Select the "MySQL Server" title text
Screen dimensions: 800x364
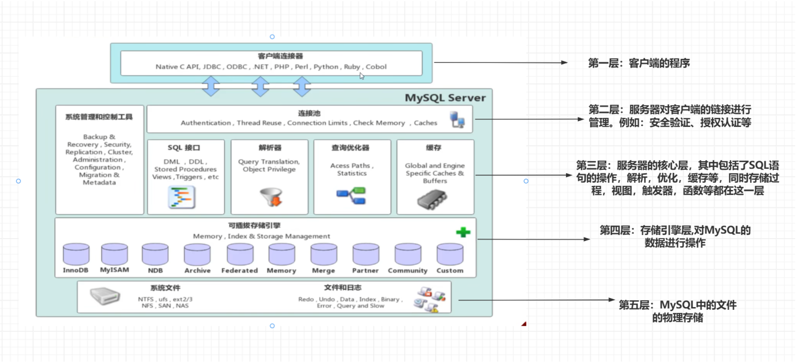445,98
